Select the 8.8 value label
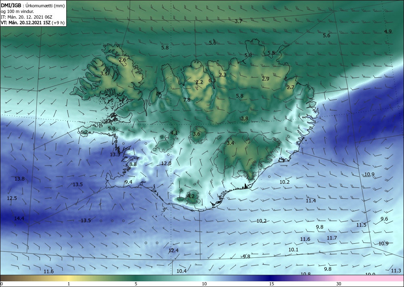 [133, 164]
